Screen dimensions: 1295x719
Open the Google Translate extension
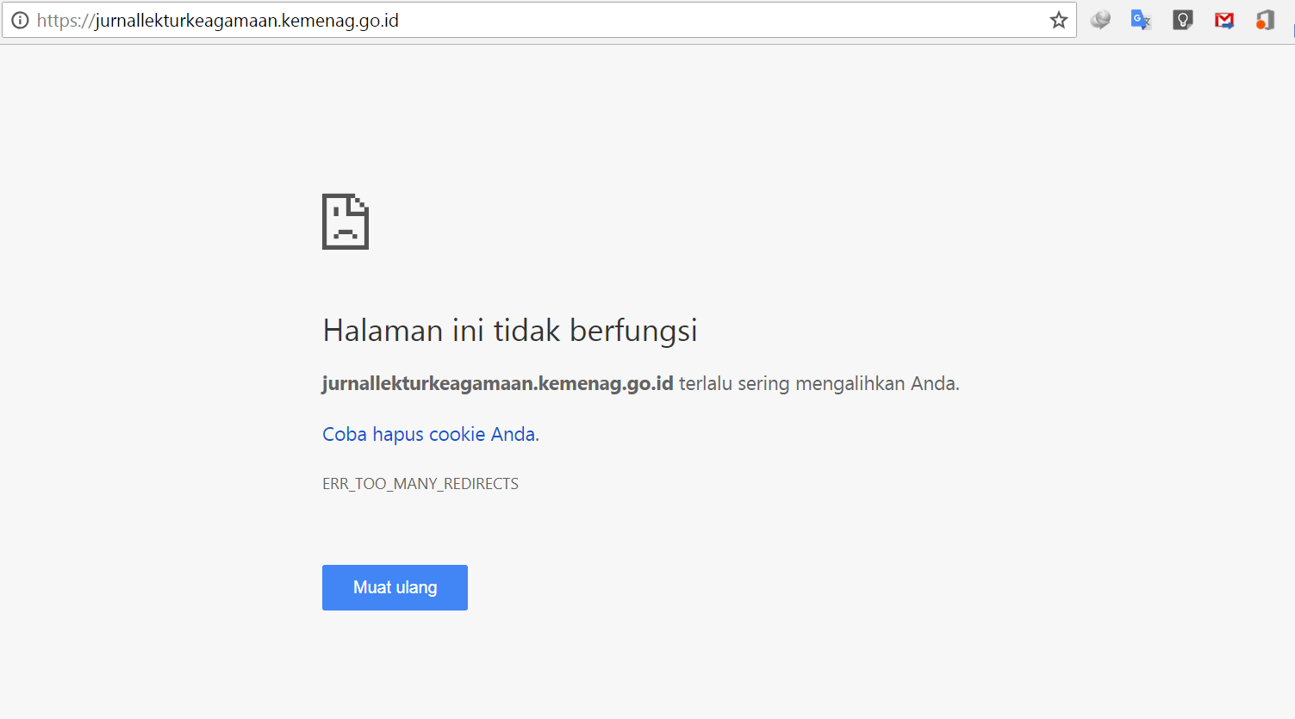1141,21
